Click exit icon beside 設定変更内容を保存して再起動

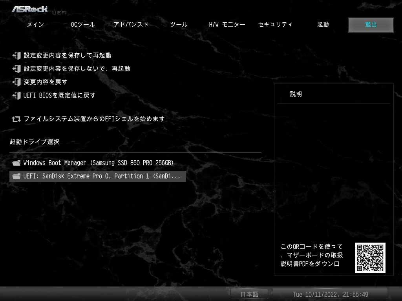point(16,55)
